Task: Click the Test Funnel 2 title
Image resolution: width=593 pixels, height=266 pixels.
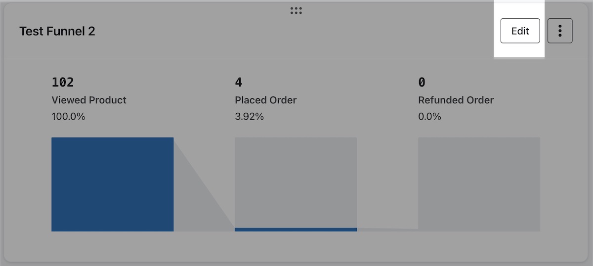Action: pyautogui.click(x=57, y=31)
